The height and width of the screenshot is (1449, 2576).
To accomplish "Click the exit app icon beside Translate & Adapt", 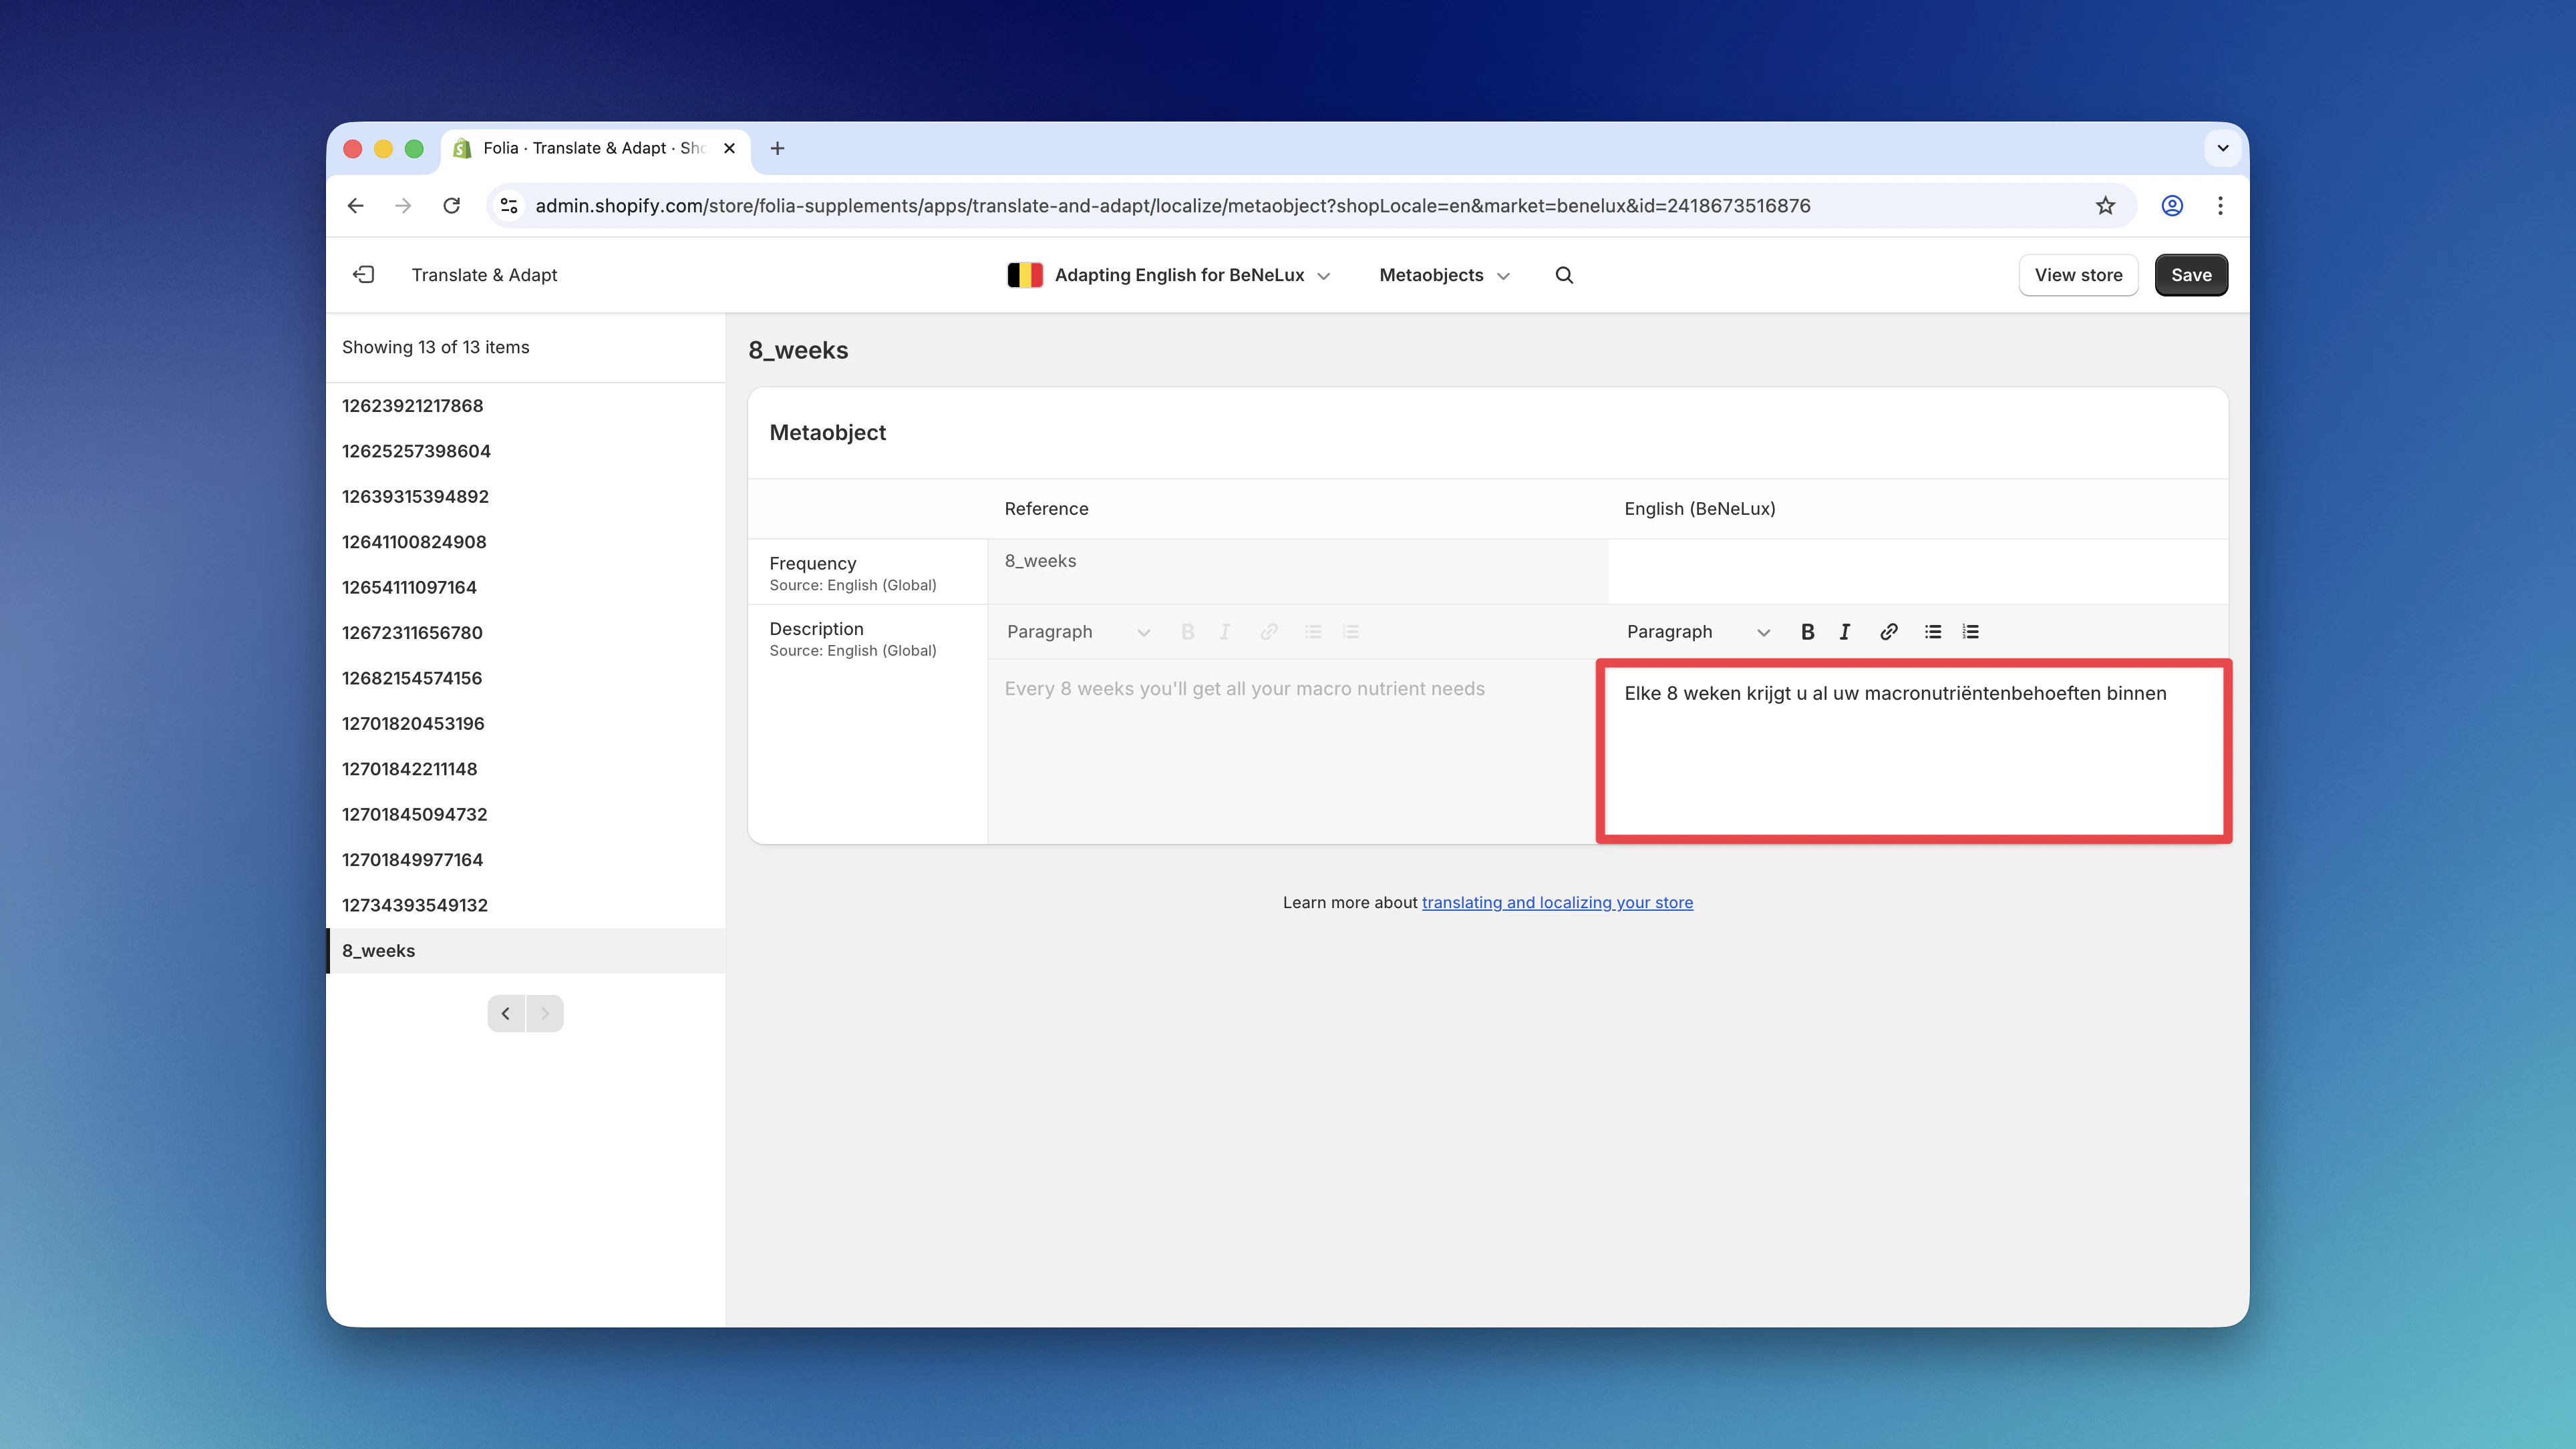I will 364,275.
